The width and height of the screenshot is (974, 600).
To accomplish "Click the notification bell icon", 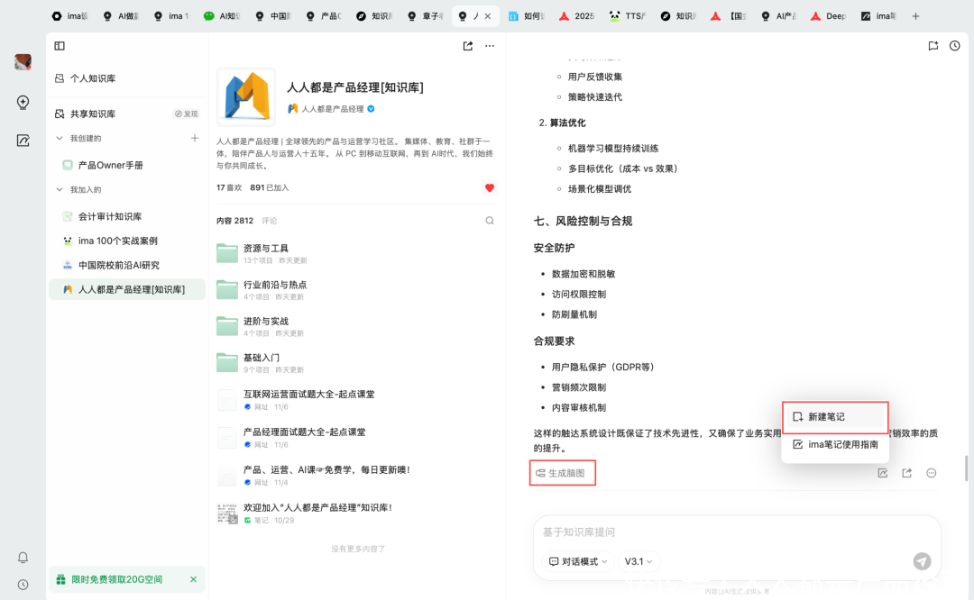I will pos(23,558).
